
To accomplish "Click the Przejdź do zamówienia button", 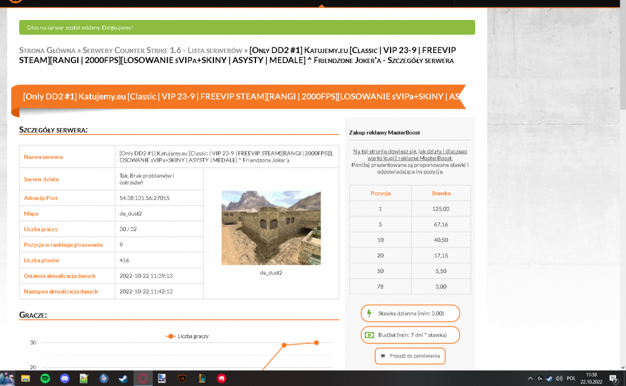I will pos(410,356).
